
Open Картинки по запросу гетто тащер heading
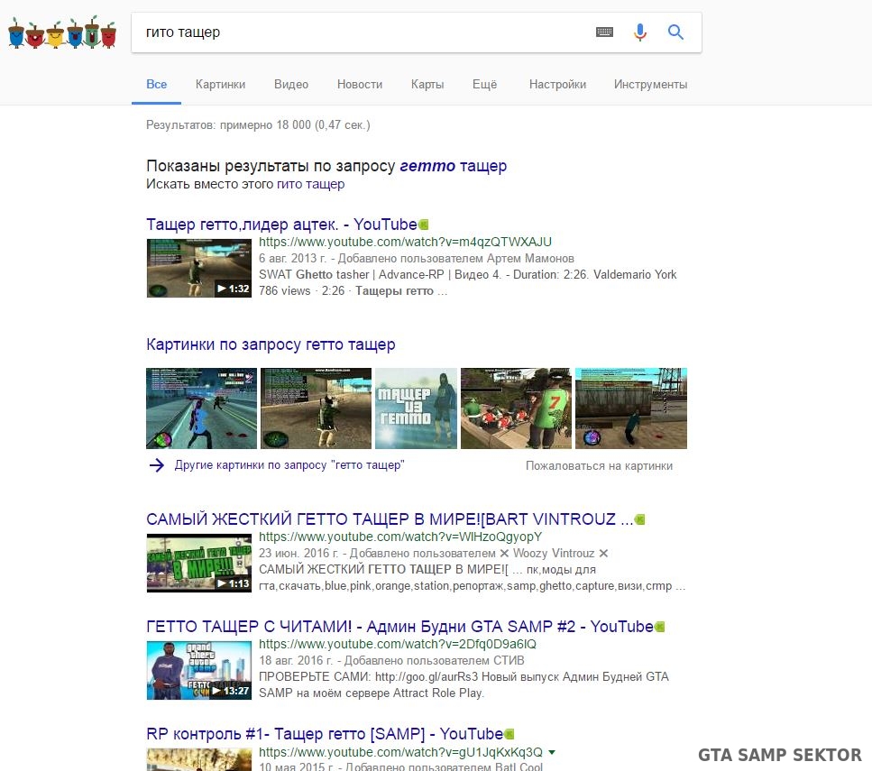(271, 344)
